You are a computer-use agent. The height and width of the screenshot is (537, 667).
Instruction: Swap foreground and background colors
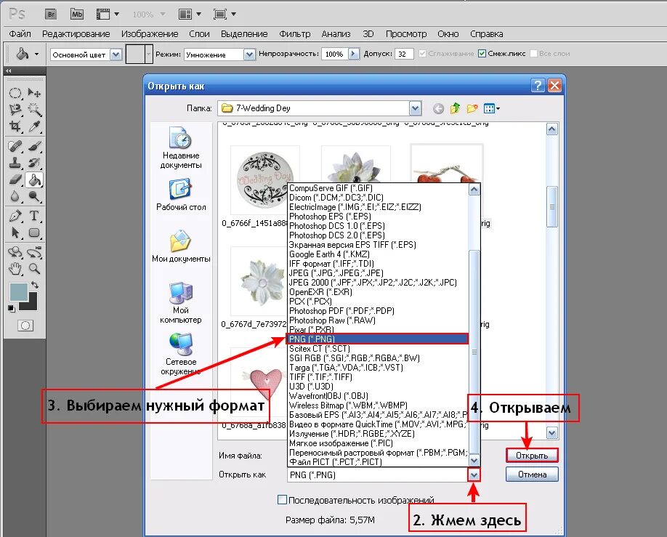35,285
